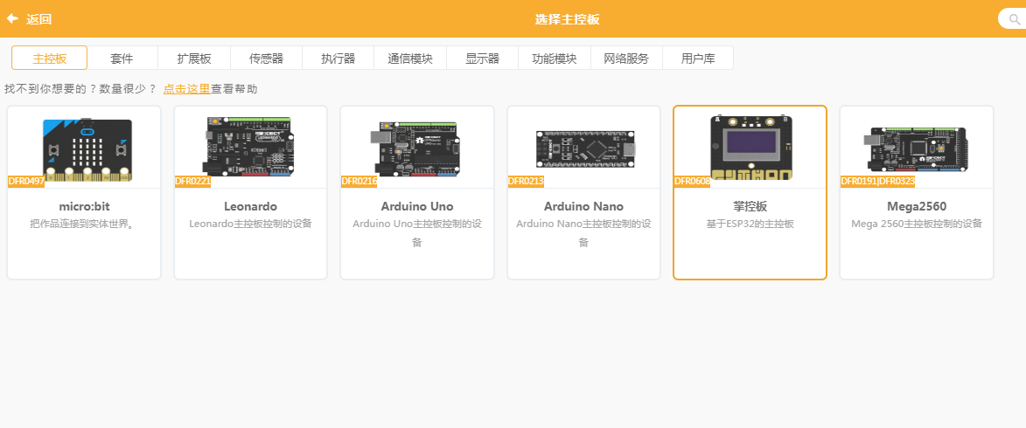This screenshot has height=428, width=1026.
Task: Click the 掌控板 title text
Action: click(750, 206)
